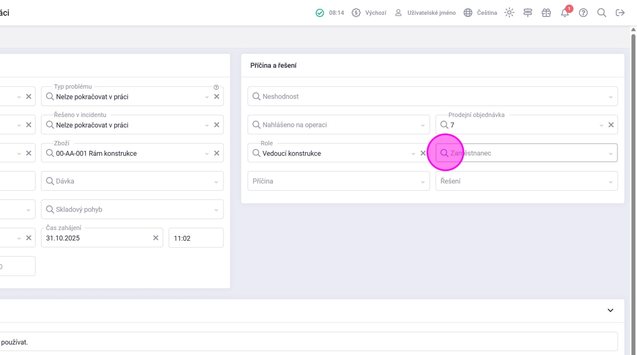The height and width of the screenshot is (355, 637).
Task: Click the Výchozí currency button
Action: [369, 12]
